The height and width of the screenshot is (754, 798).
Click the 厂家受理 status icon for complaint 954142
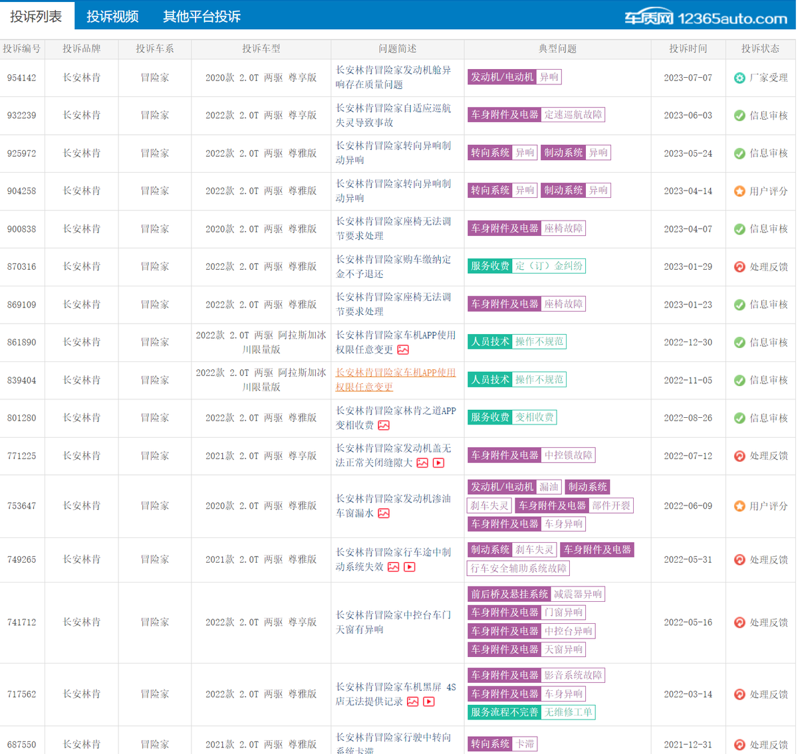739,78
